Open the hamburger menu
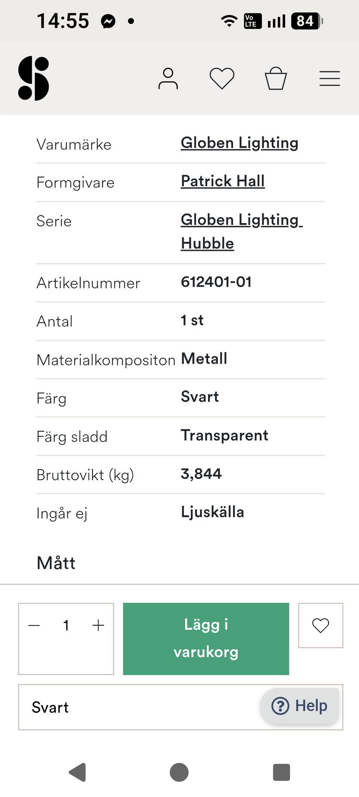The height and width of the screenshot is (797, 359). [x=329, y=79]
